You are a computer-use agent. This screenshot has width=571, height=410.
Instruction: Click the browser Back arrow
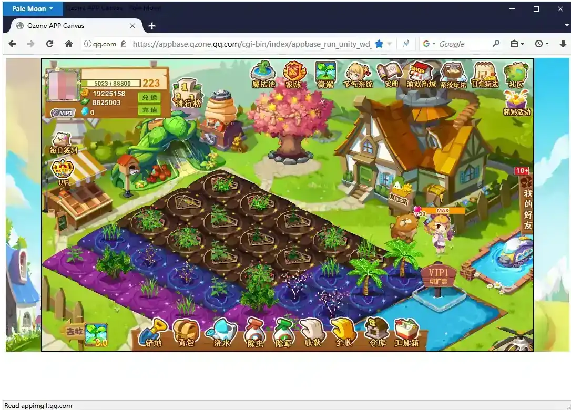12,44
